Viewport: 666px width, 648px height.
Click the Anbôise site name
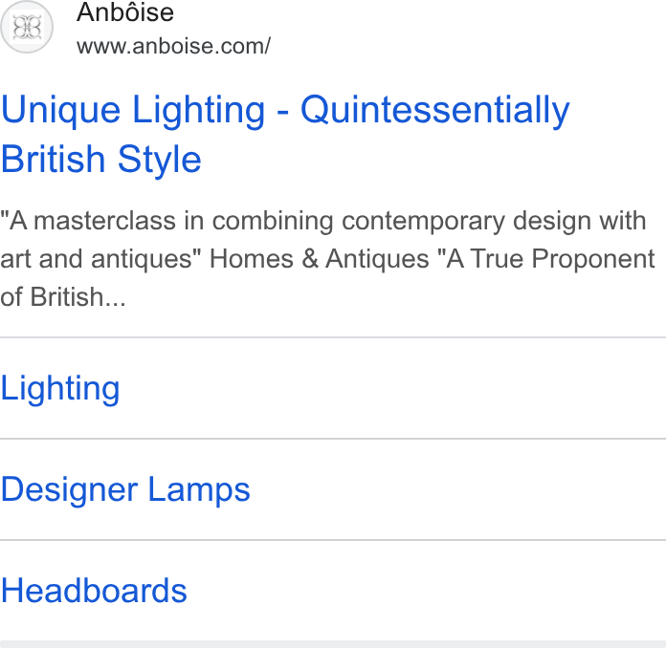coord(125,11)
